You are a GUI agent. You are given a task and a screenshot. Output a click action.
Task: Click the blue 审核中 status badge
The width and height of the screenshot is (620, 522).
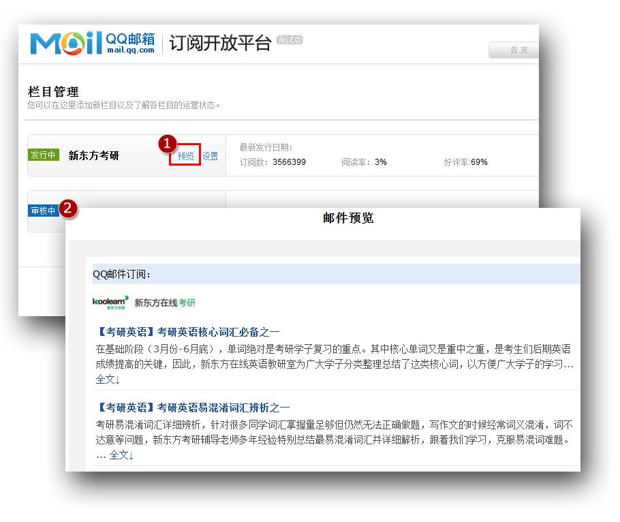tap(43, 211)
